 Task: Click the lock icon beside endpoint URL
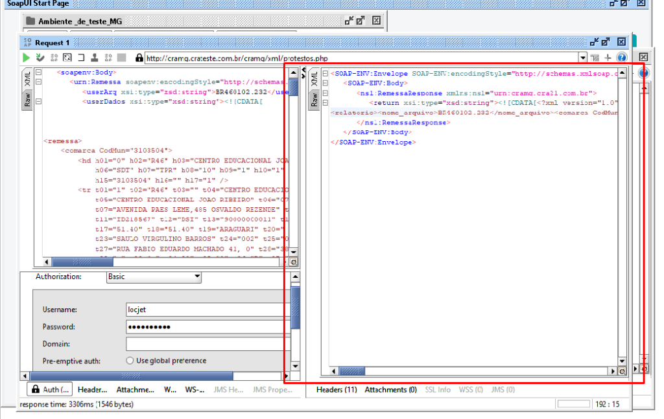[x=139, y=58]
